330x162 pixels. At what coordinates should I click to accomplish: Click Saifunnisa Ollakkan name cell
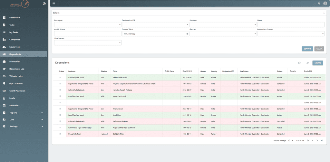coord(137,121)
